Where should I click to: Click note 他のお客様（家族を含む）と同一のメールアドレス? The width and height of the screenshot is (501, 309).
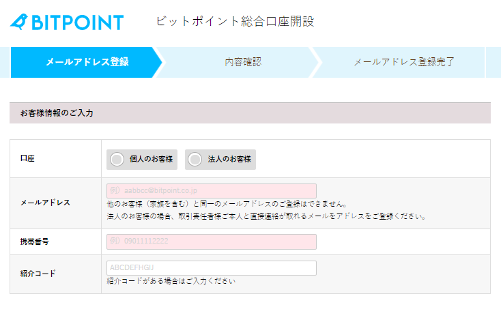click(x=227, y=204)
